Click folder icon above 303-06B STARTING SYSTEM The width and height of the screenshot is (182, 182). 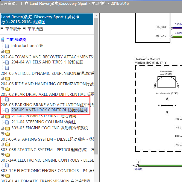7,144
